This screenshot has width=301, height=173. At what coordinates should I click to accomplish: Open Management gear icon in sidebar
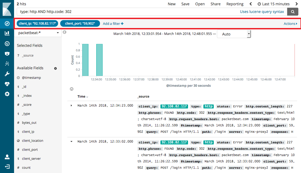pos(7,94)
